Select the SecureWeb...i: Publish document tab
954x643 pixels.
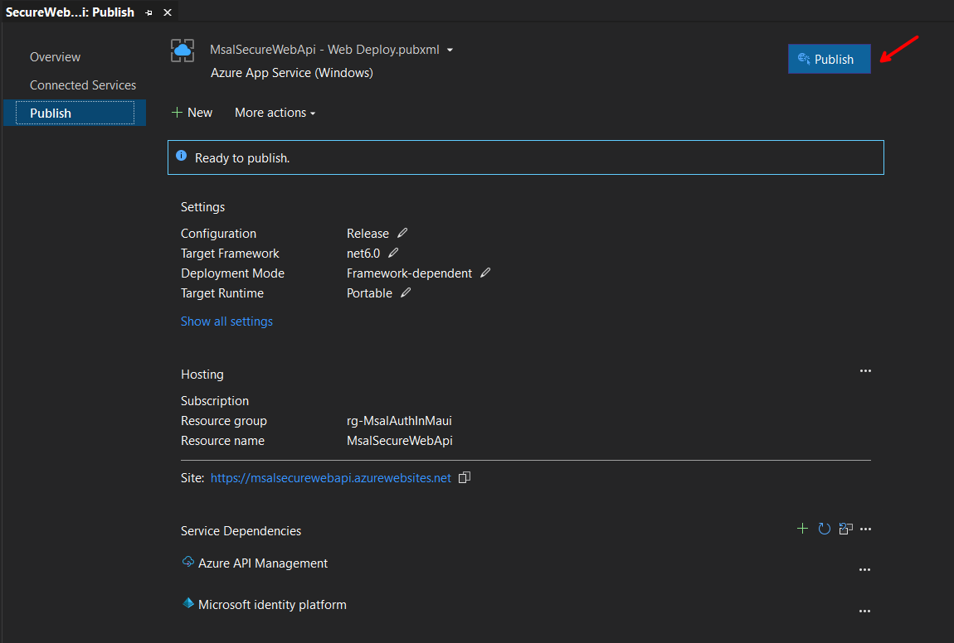coord(70,12)
